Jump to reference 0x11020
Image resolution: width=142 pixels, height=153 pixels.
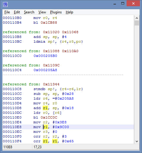tap(51, 32)
